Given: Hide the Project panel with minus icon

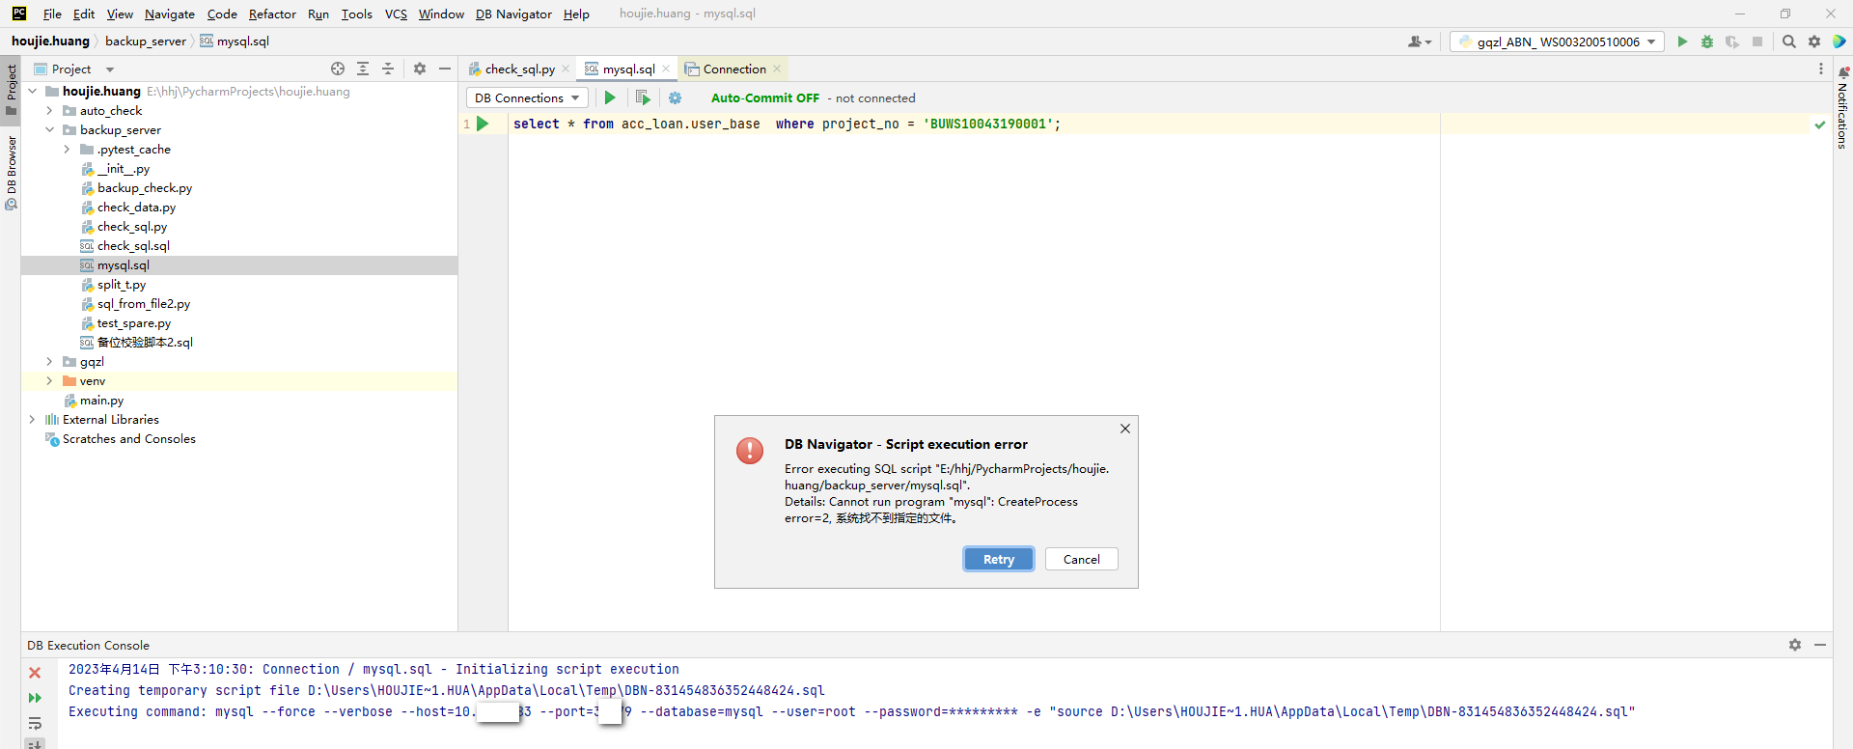Looking at the screenshot, I should (445, 69).
